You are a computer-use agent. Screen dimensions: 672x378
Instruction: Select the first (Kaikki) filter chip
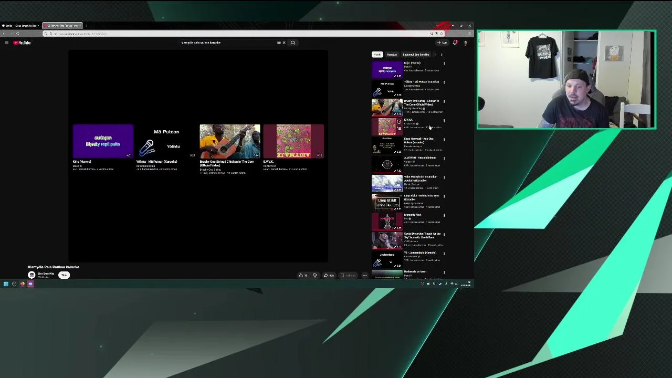pyautogui.click(x=377, y=55)
